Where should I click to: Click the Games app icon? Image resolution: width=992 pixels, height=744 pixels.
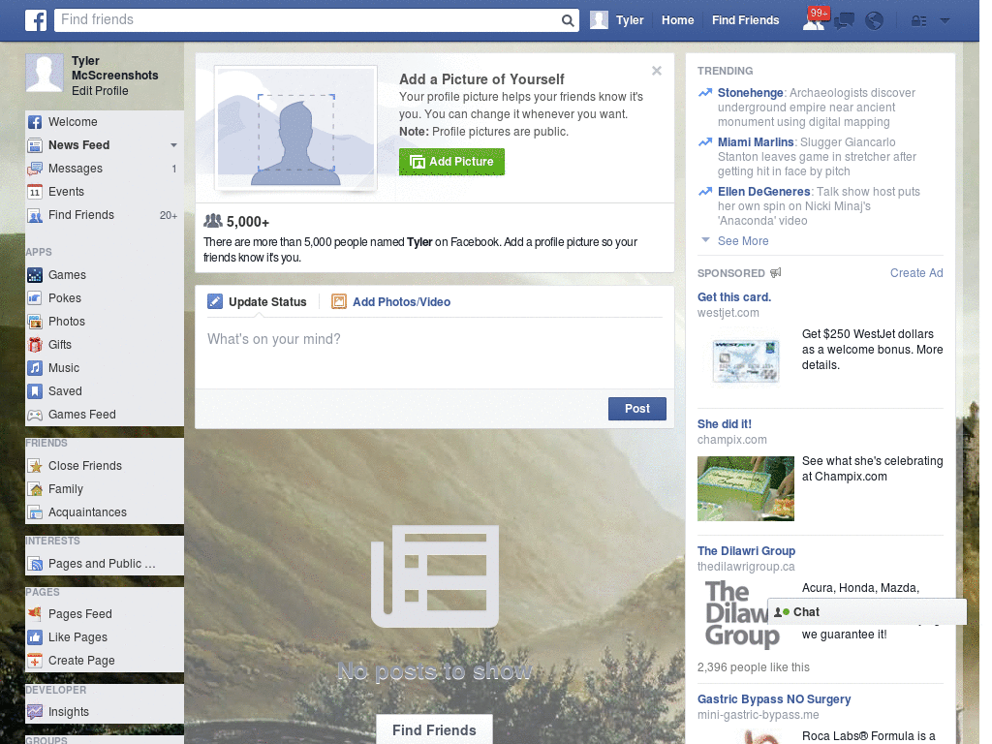coord(35,275)
